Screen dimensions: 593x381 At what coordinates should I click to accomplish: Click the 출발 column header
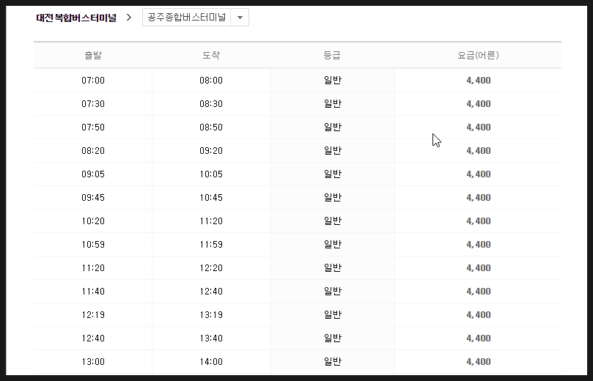(93, 55)
